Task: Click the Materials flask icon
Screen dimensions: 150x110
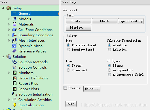Action: tap(14, 24)
